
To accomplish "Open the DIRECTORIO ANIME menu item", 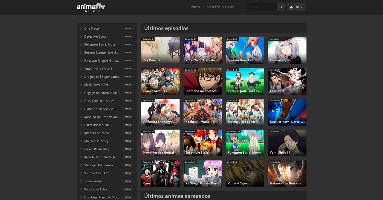I will click(x=220, y=7).
